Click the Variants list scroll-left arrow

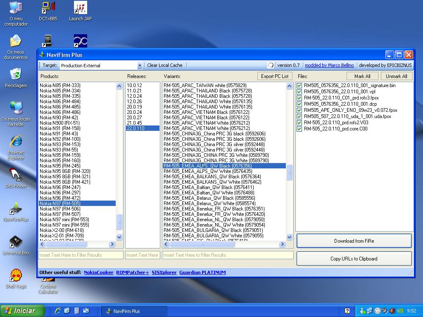click(166, 244)
